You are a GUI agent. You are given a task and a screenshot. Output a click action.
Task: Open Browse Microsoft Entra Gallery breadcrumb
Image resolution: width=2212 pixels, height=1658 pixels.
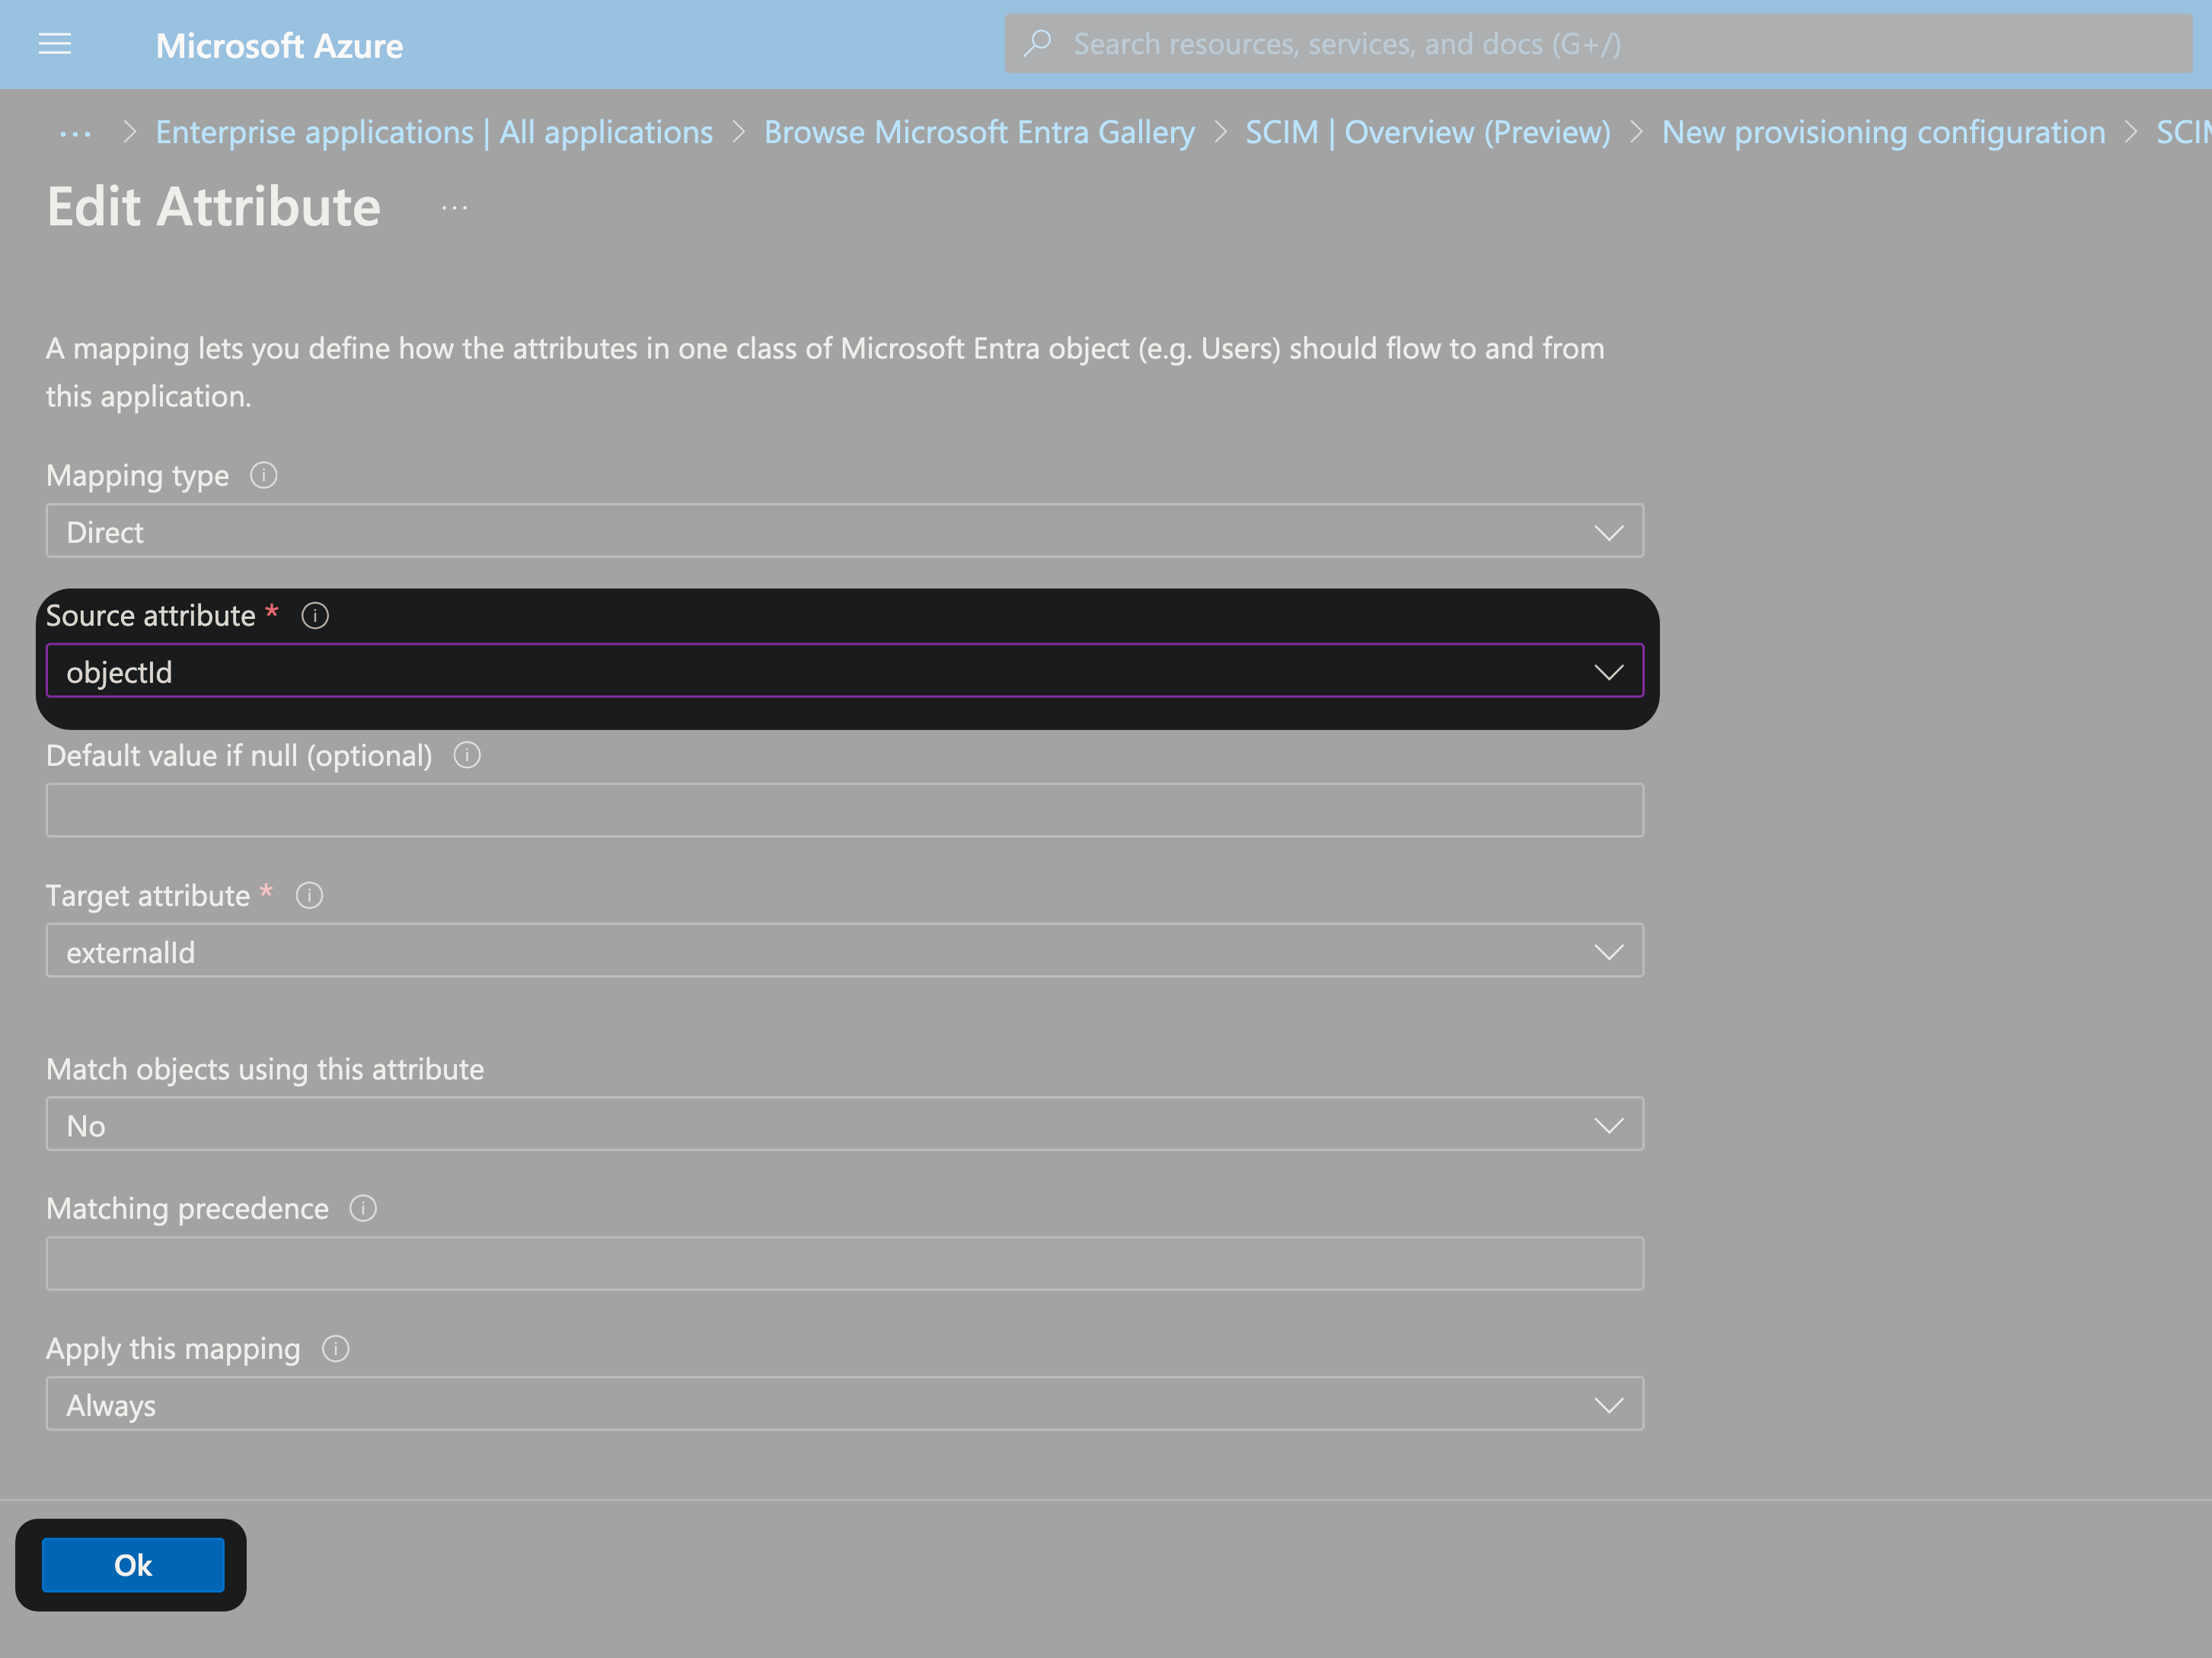(x=979, y=132)
